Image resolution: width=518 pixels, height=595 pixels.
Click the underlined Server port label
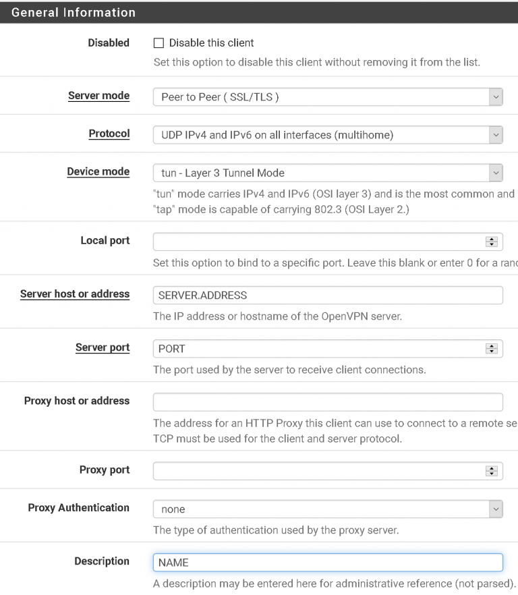click(102, 347)
